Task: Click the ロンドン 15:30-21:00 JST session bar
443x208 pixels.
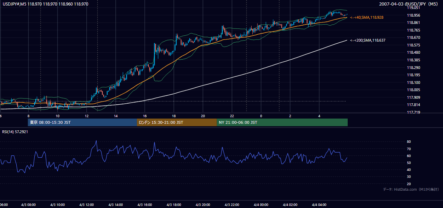Action: tap(177, 122)
